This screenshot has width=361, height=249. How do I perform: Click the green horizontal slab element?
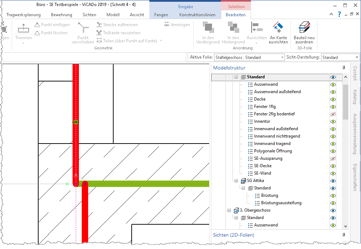tap(147, 184)
